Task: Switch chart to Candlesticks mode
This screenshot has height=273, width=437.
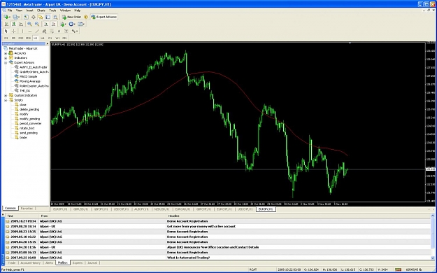Action: (14, 24)
